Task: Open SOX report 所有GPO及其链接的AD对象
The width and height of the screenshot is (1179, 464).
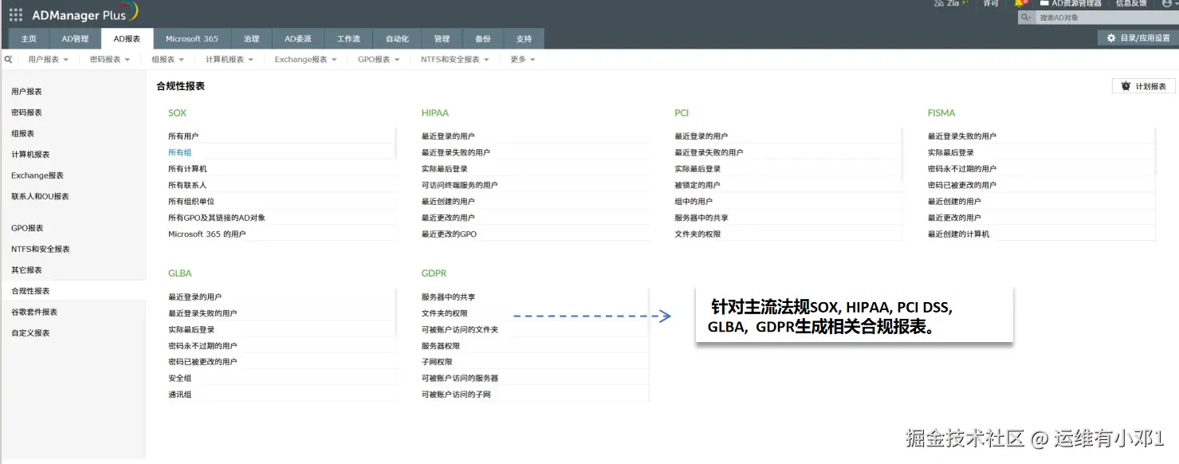Action: pos(217,218)
